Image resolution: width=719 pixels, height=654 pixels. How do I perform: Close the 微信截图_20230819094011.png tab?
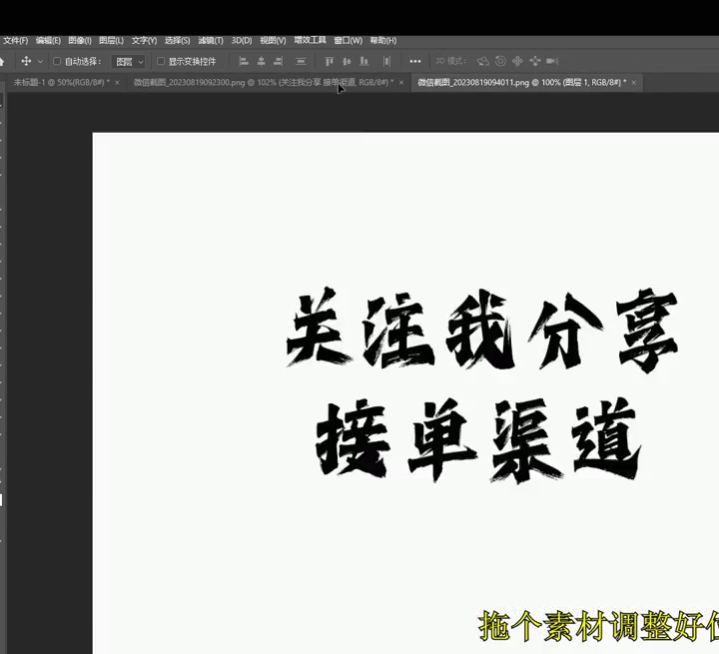pos(634,83)
